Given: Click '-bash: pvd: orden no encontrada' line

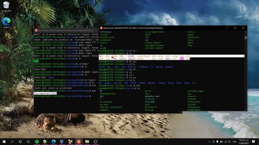Looking at the screenshot, I should pyautogui.click(x=53, y=88).
